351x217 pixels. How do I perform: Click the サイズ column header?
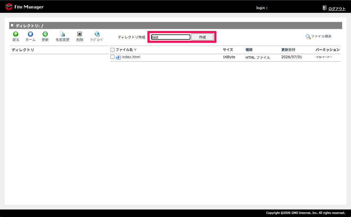click(x=228, y=50)
